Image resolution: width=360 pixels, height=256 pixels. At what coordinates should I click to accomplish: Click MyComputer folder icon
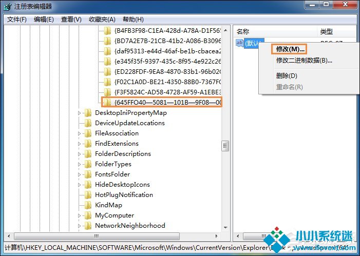pyautogui.click(x=88, y=215)
